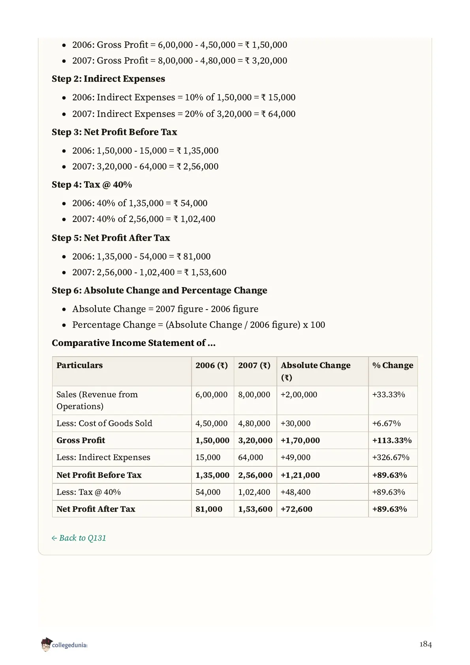Click the 1,53,600 net profit cell
This screenshot has height=665, width=470.
(255, 509)
